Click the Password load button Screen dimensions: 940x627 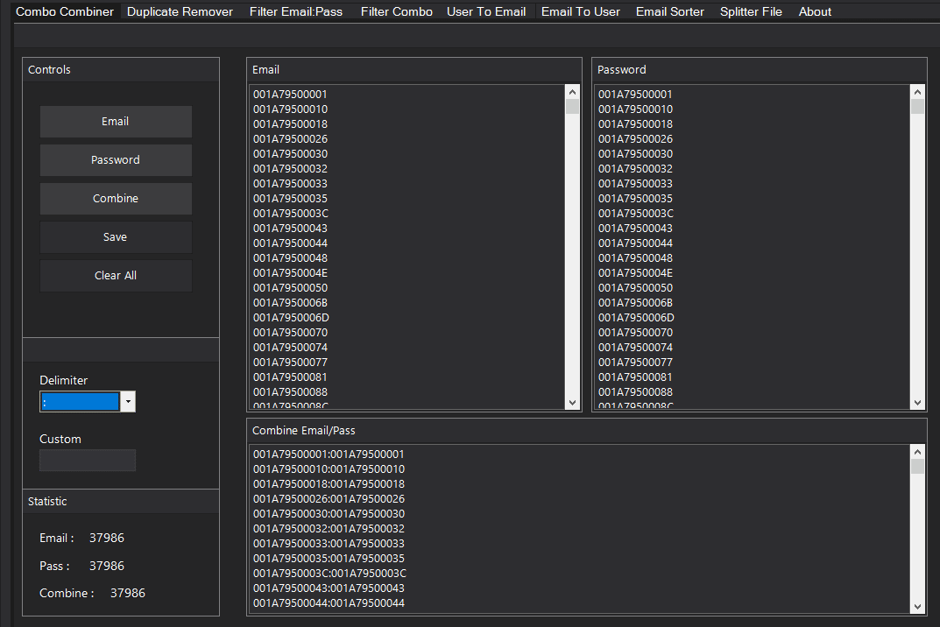[116, 160]
